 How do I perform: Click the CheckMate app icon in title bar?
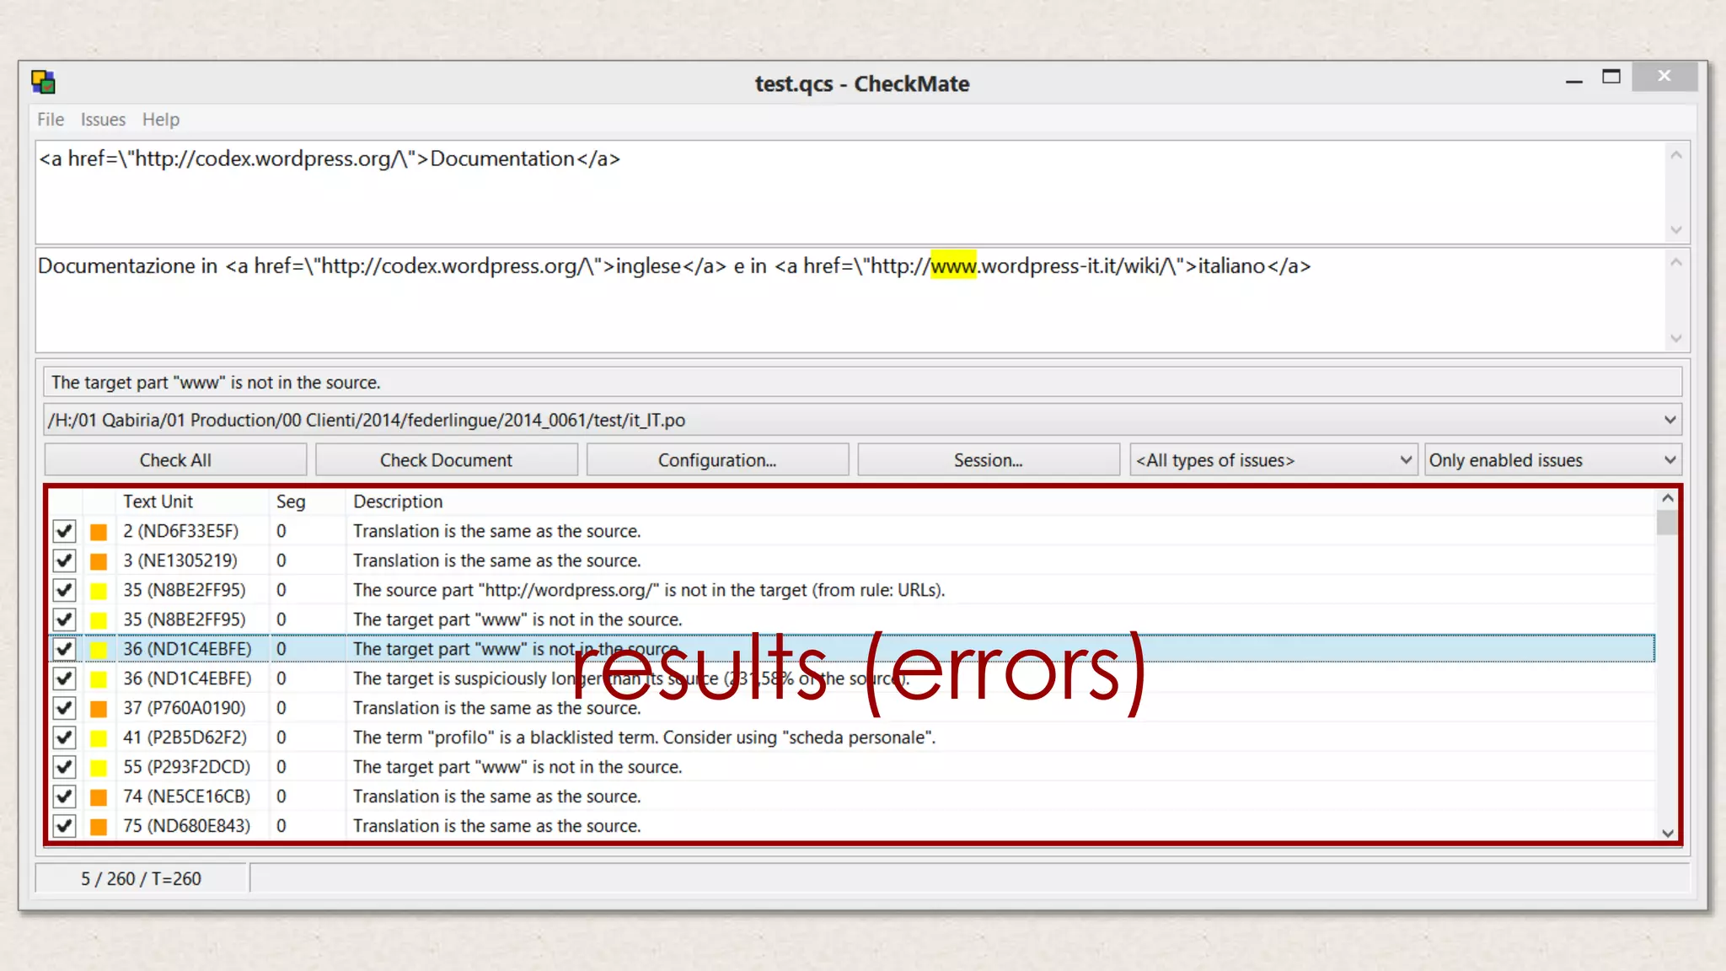point(44,82)
